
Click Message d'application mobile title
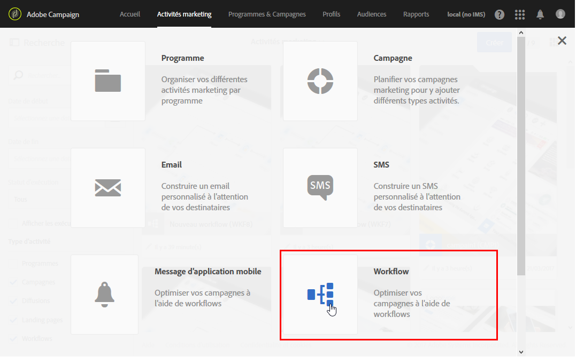208,271
